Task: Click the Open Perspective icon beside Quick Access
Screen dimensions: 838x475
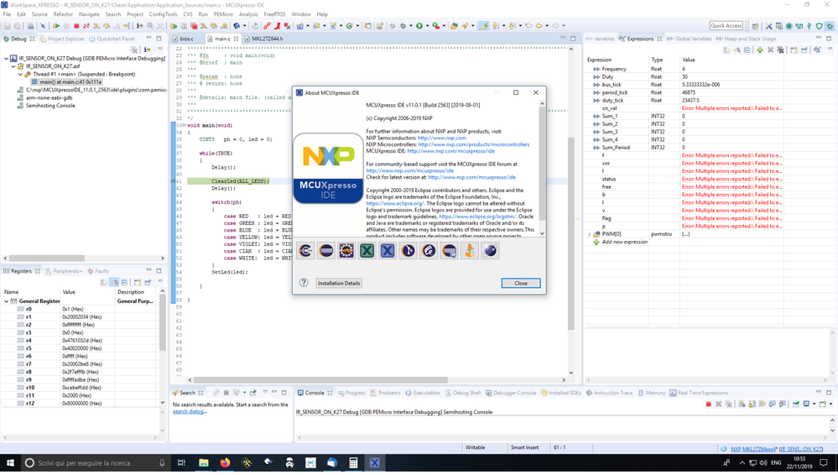Action: coord(755,26)
